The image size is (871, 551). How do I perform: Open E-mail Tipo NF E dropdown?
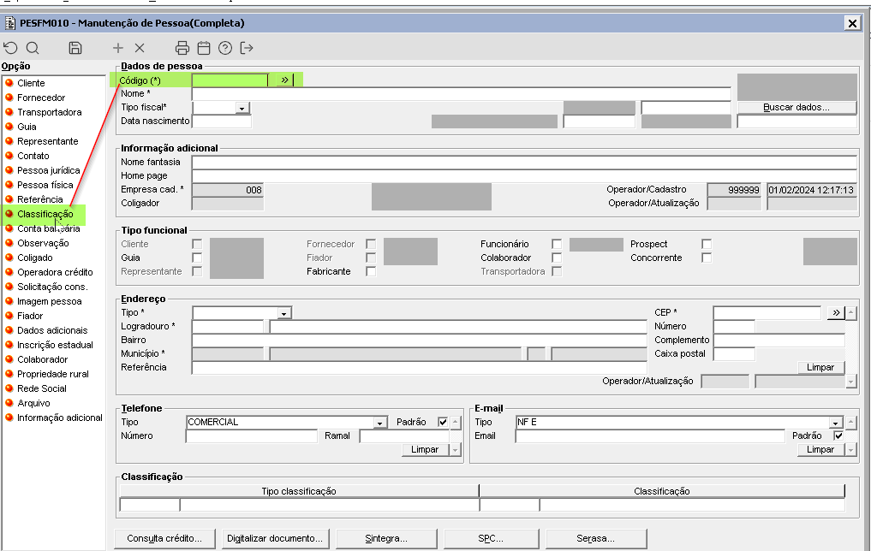pos(835,423)
